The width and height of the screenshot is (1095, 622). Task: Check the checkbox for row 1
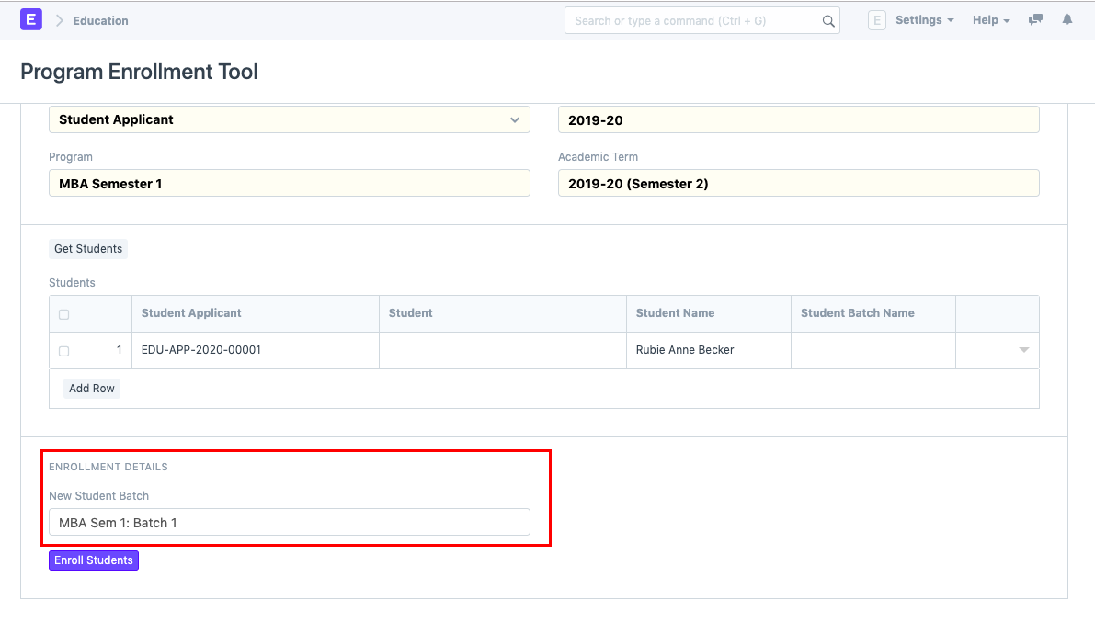point(63,350)
